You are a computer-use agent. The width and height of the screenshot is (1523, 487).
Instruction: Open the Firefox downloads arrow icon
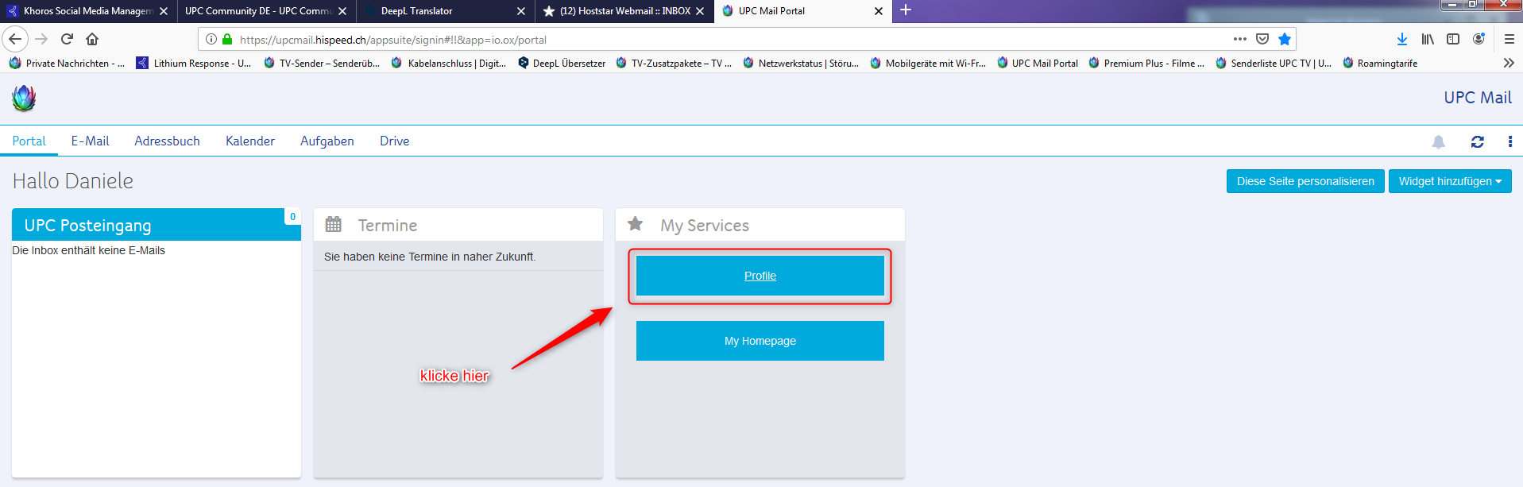1402,39
